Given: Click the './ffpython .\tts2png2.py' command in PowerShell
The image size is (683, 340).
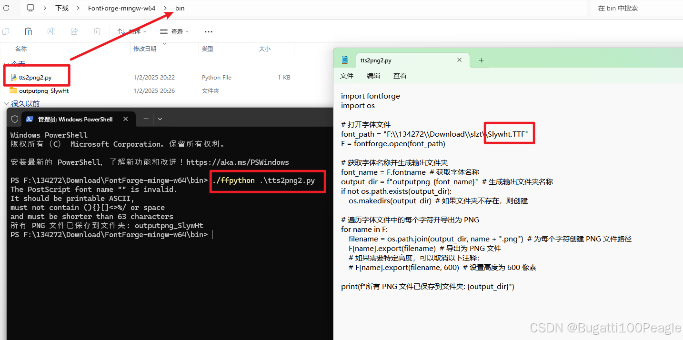Looking at the screenshot, I should tap(264, 180).
